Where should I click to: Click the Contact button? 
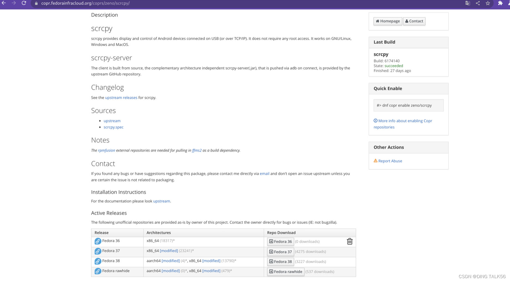(x=414, y=21)
